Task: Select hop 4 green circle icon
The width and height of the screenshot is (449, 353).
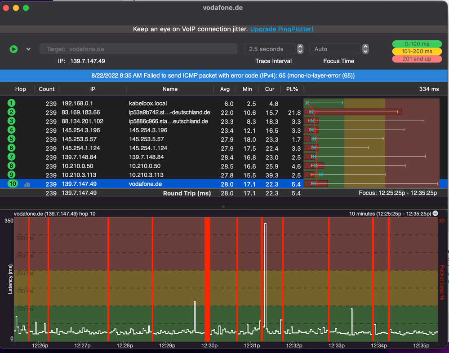Action: click(11, 130)
